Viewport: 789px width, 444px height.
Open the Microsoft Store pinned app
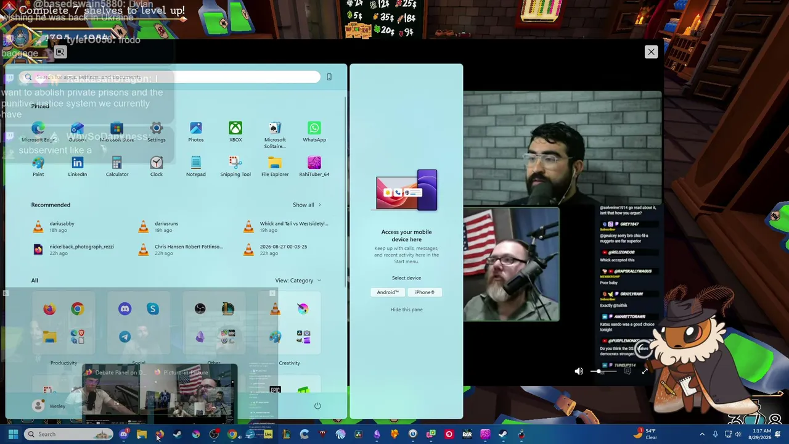pos(117,132)
